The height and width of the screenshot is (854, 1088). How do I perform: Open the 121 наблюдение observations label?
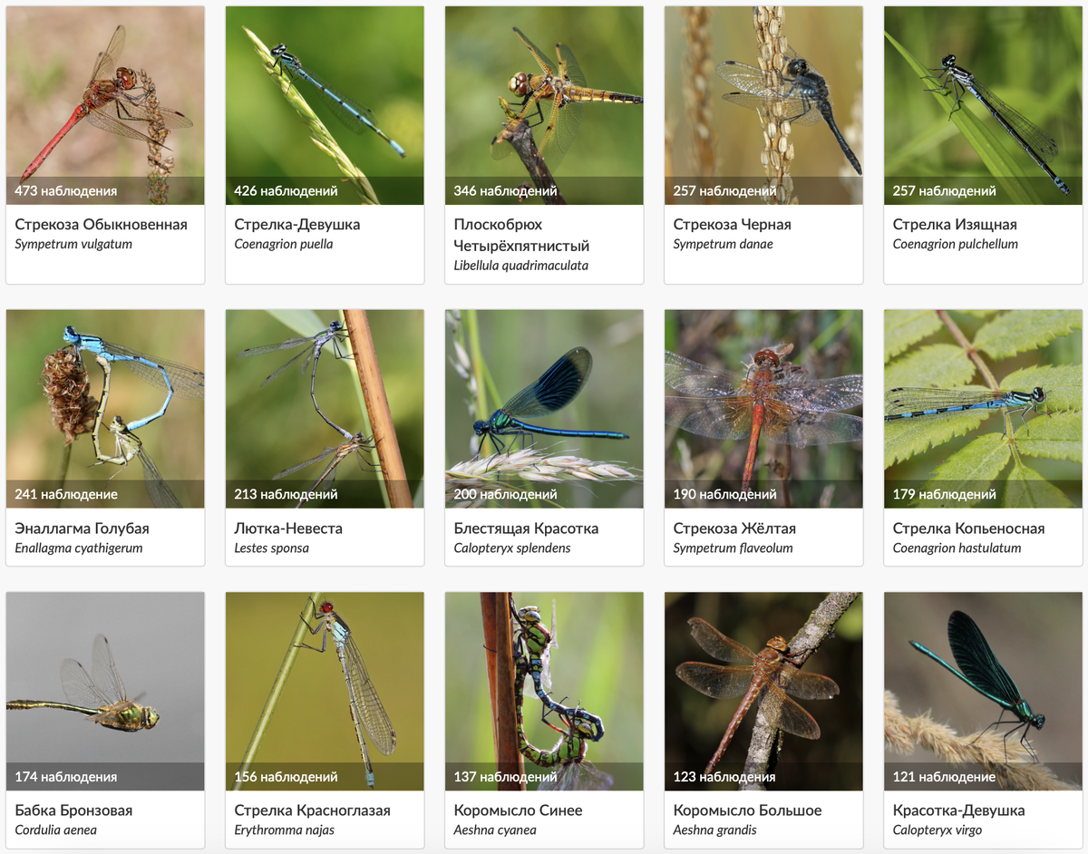pyautogui.click(x=944, y=777)
